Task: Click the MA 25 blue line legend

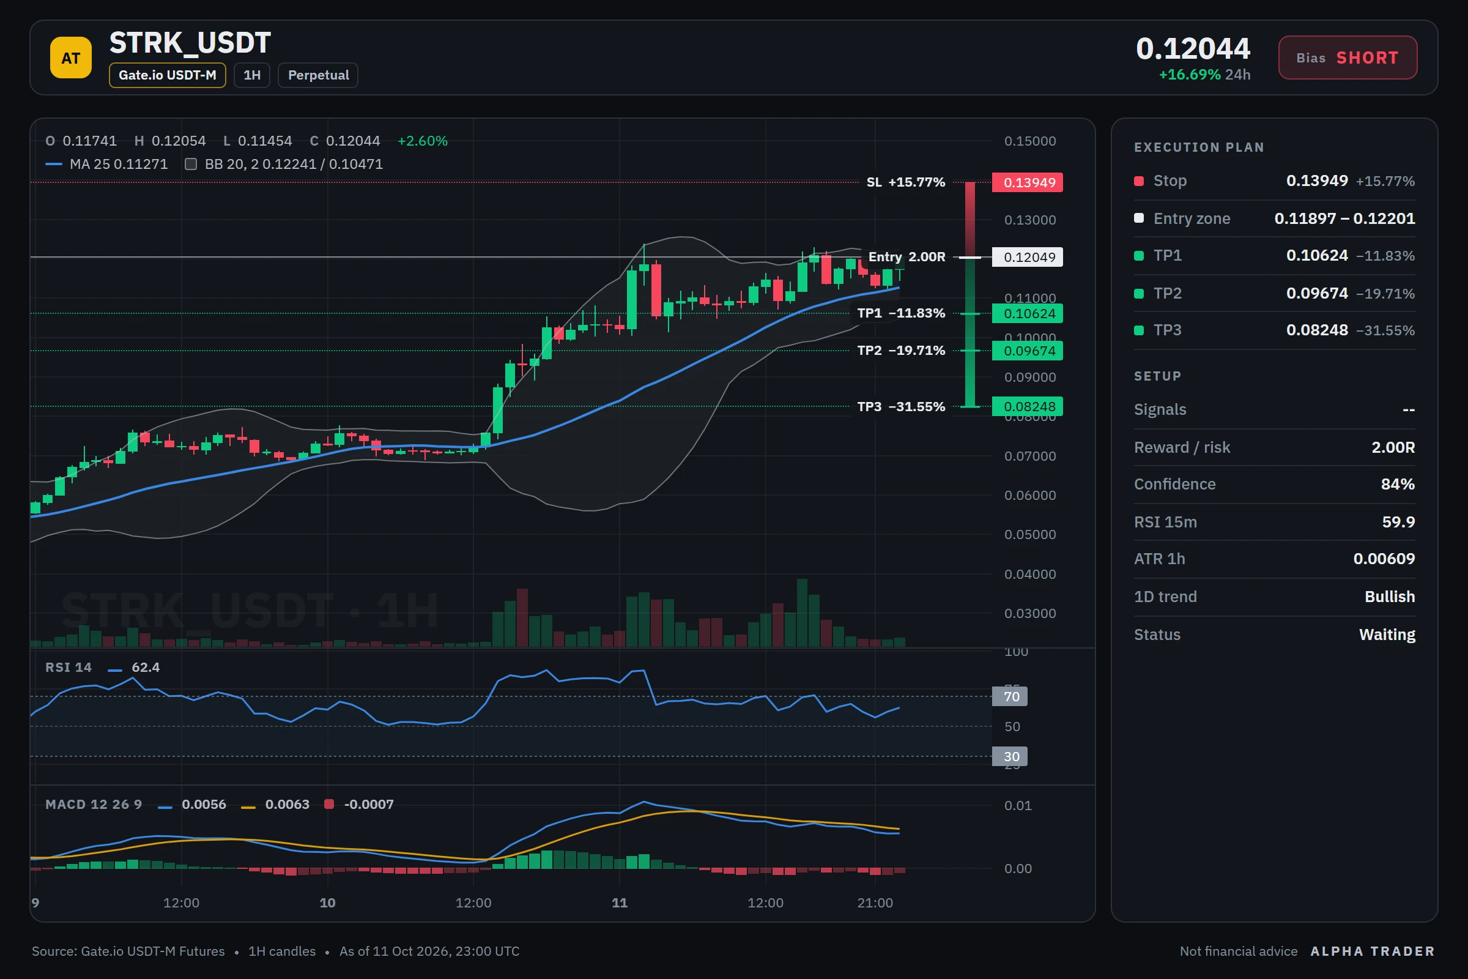Action: [54, 164]
